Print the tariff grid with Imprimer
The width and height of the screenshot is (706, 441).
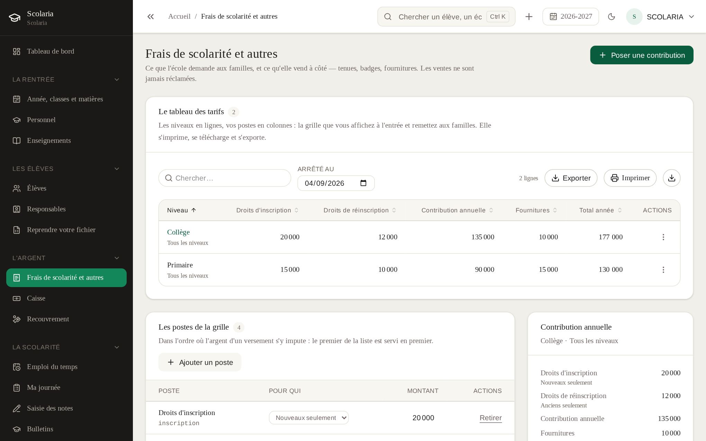630,178
